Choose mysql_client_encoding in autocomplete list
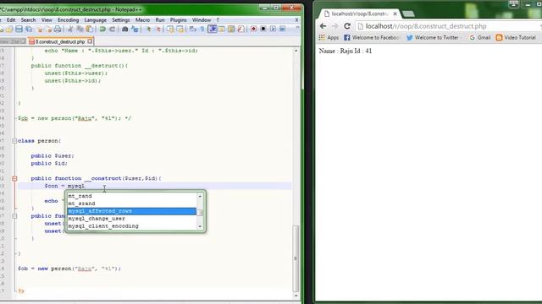The width and height of the screenshot is (542, 304). tap(132, 226)
